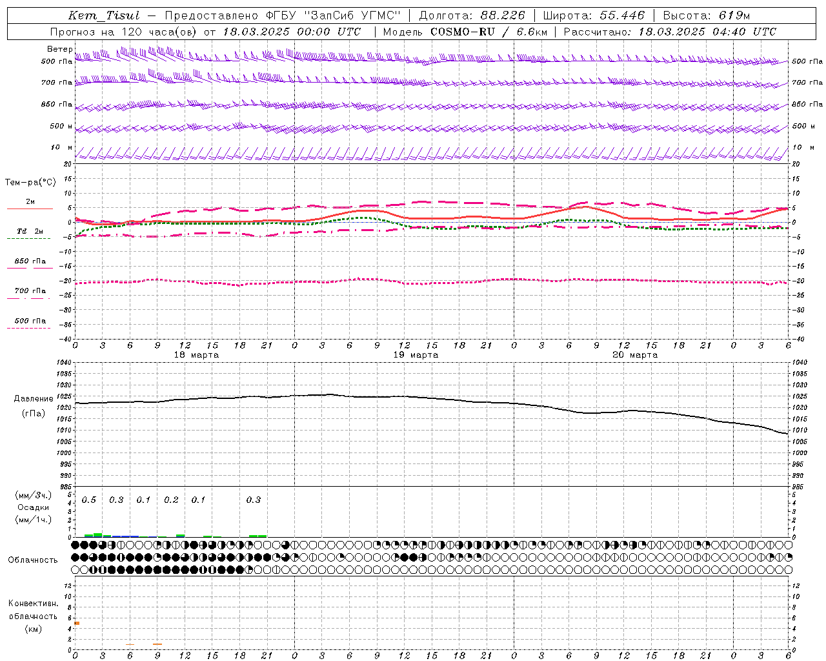Select the Конвективн. panel label
The image size is (826, 661).
click(33, 604)
